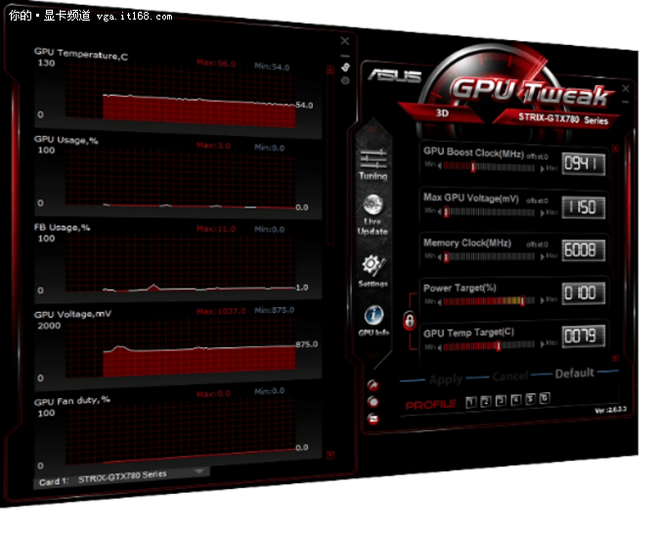Increase Power Target with Max arrow
The height and width of the screenshot is (534, 655).
[x=543, y=300]
